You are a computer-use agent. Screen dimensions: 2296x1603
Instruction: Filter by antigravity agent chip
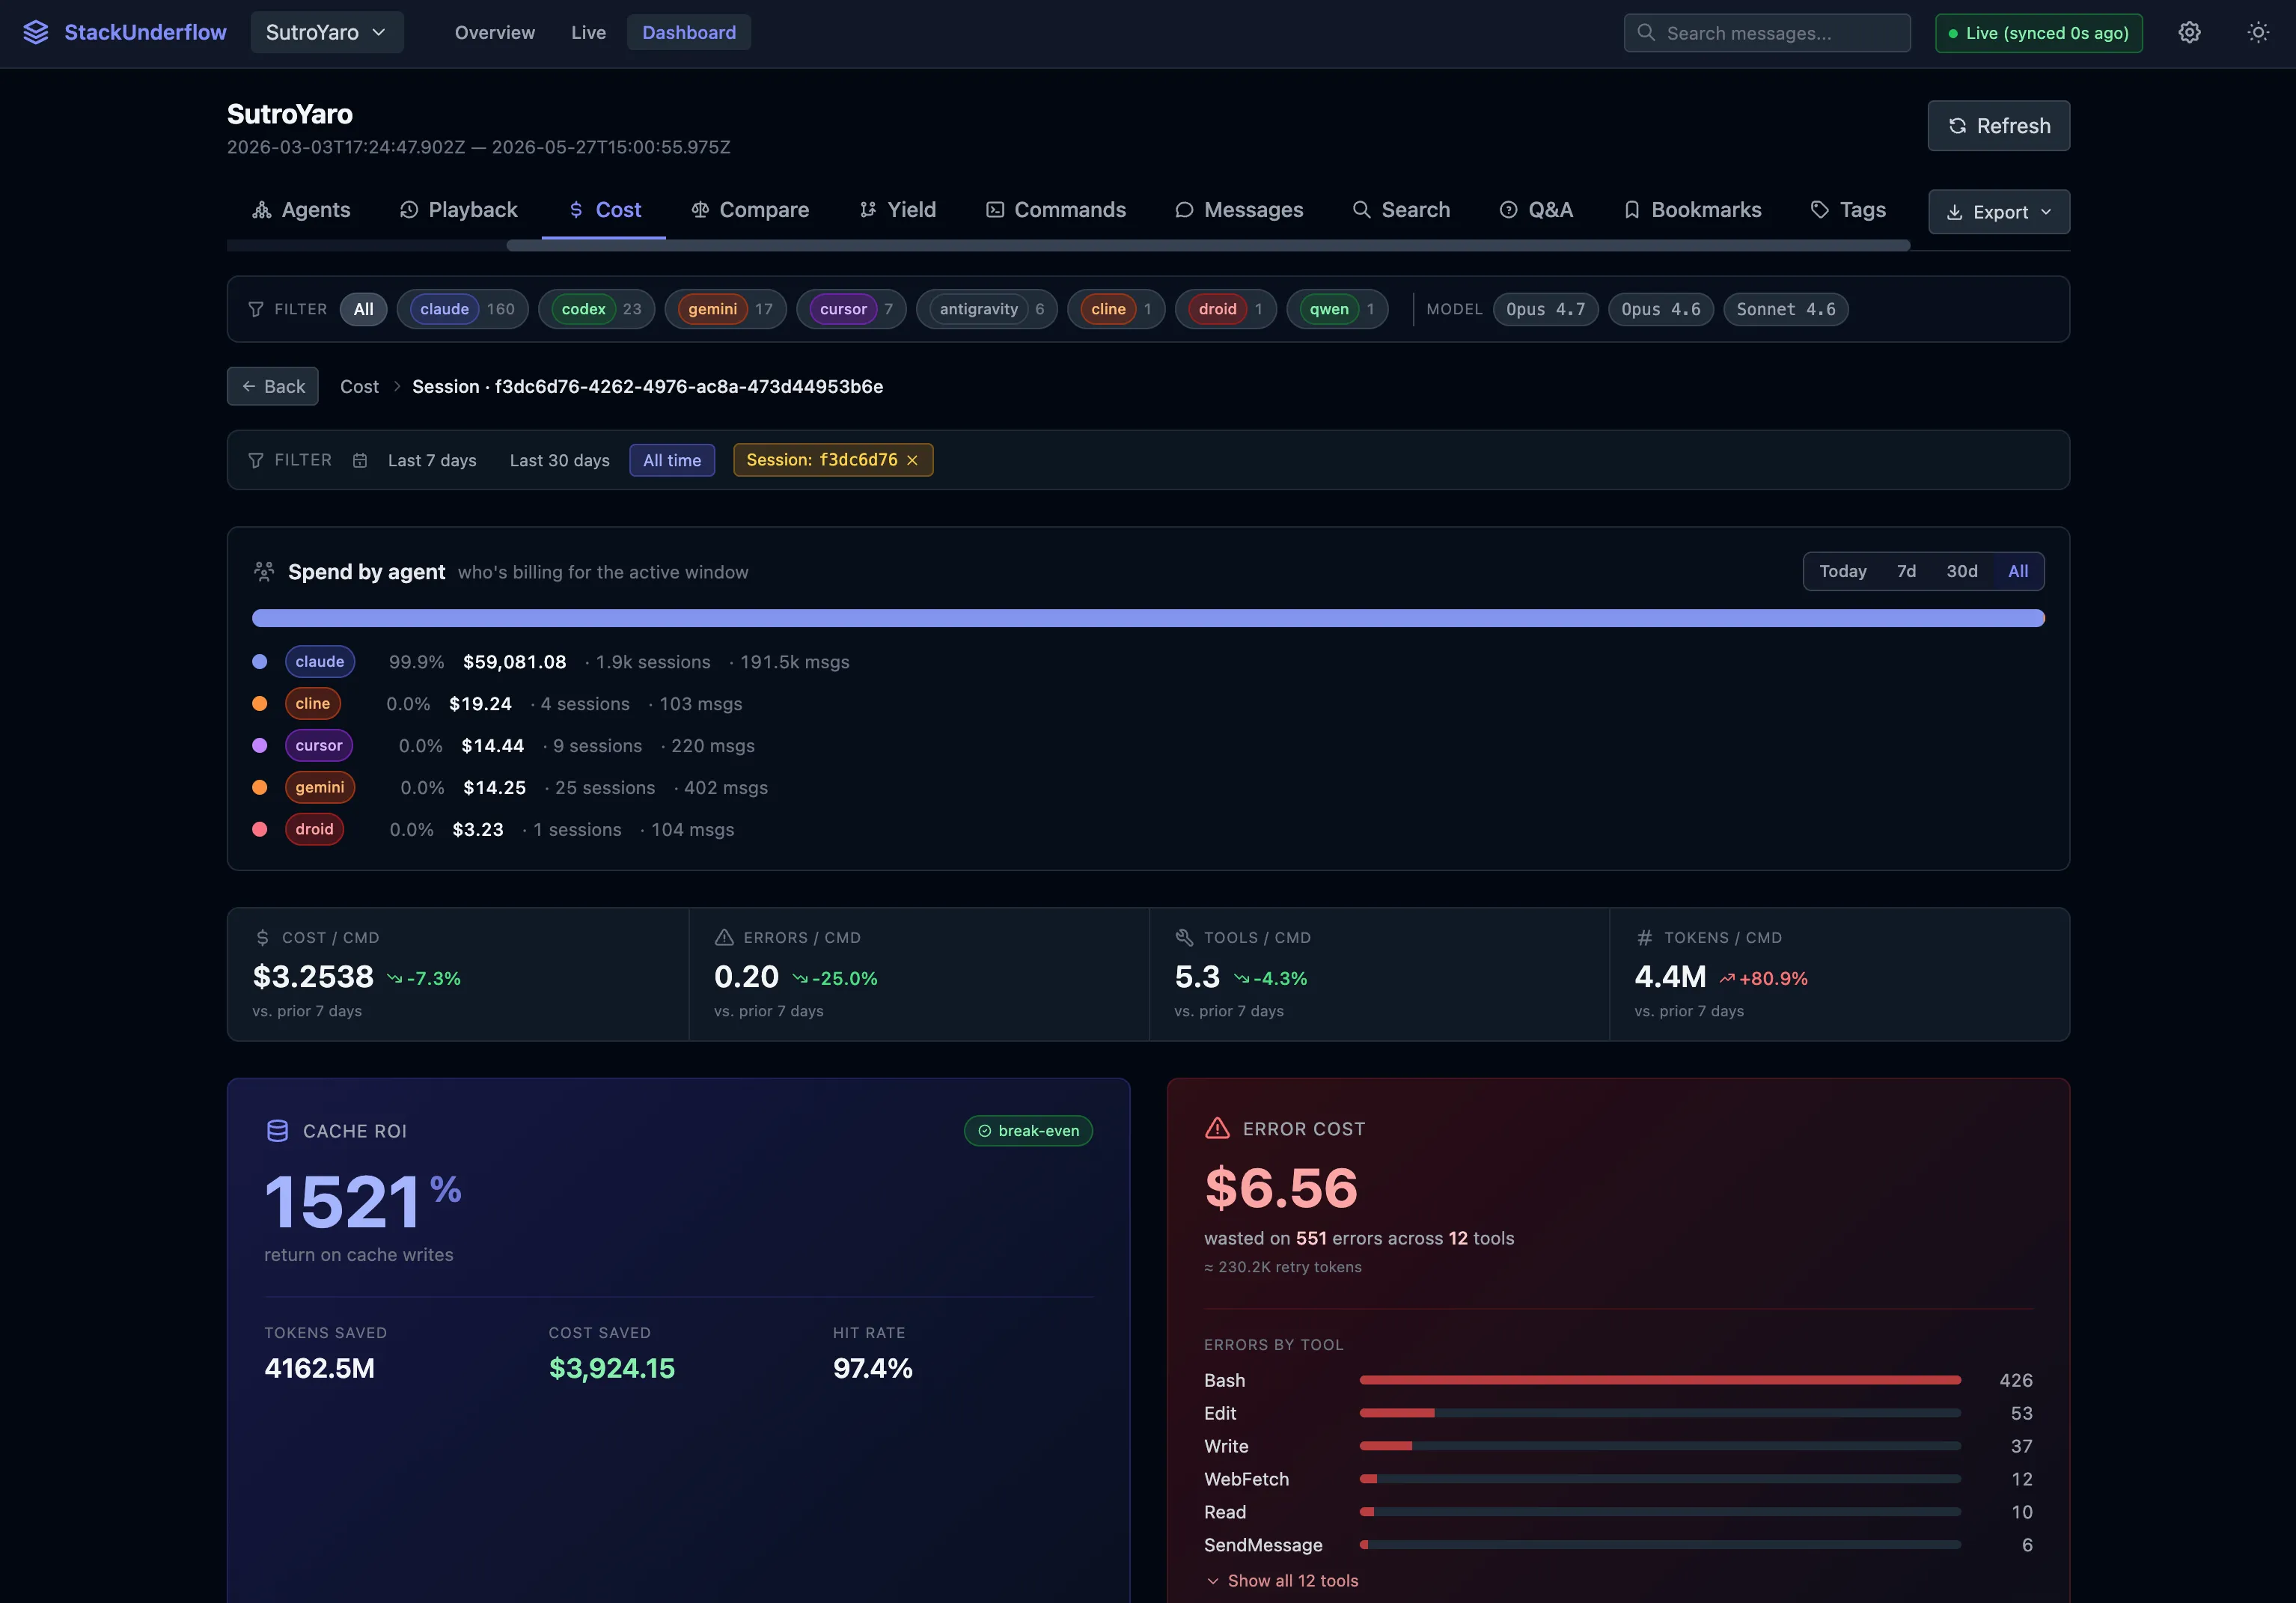987,310
